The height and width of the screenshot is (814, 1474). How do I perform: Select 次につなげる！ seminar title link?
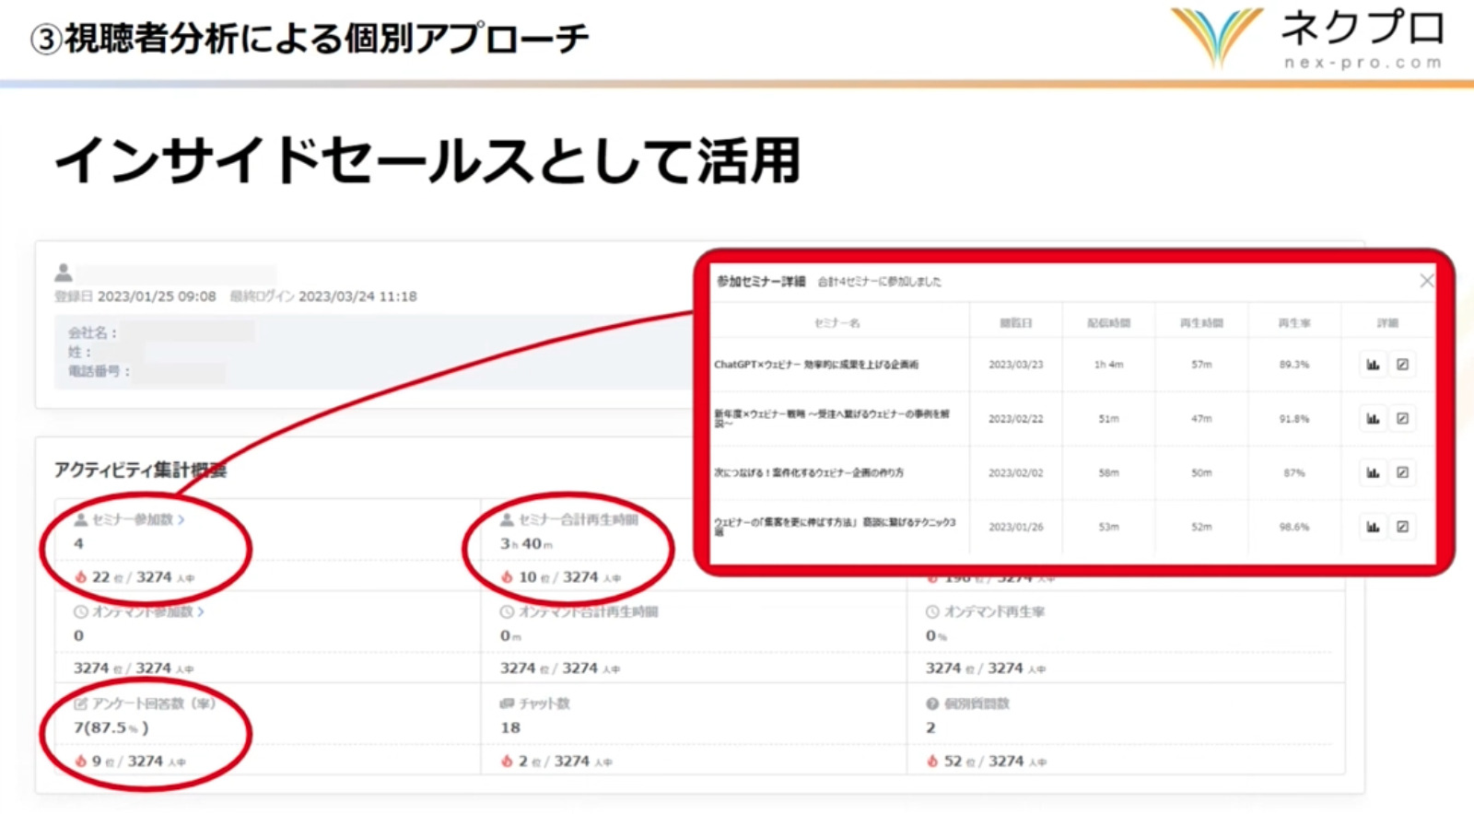click(809, 473)
